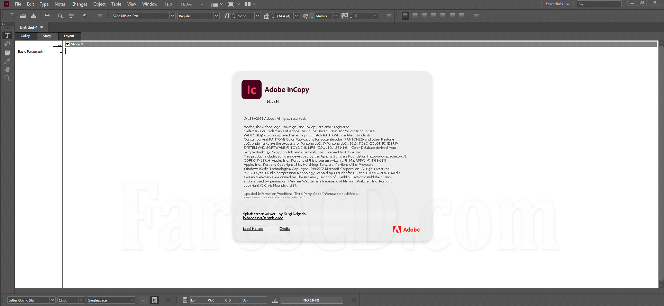Image resolution: width=664 pixels, height=306 pixels.
Task: Open the Minion Pro font family dropdown
Action: pos(172,16)
